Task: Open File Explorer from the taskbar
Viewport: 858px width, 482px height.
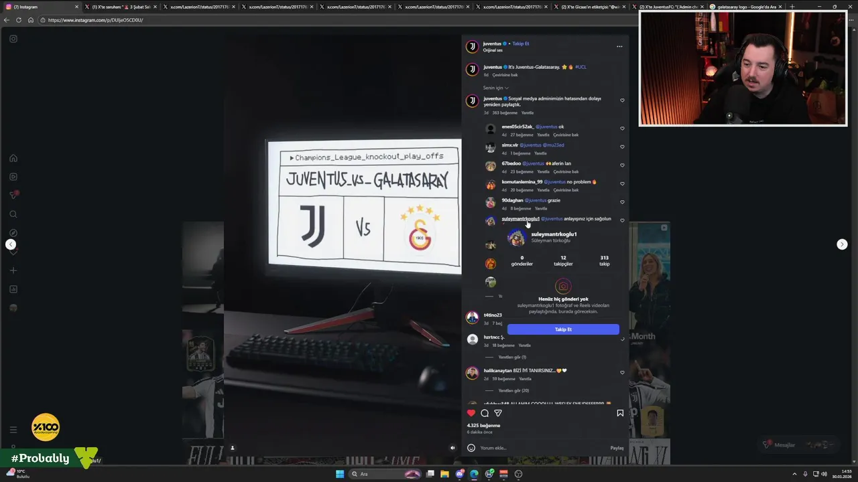Action: click(x=444, y=474)
